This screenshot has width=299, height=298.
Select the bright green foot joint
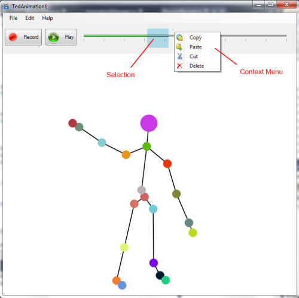[x=166, y=280]
